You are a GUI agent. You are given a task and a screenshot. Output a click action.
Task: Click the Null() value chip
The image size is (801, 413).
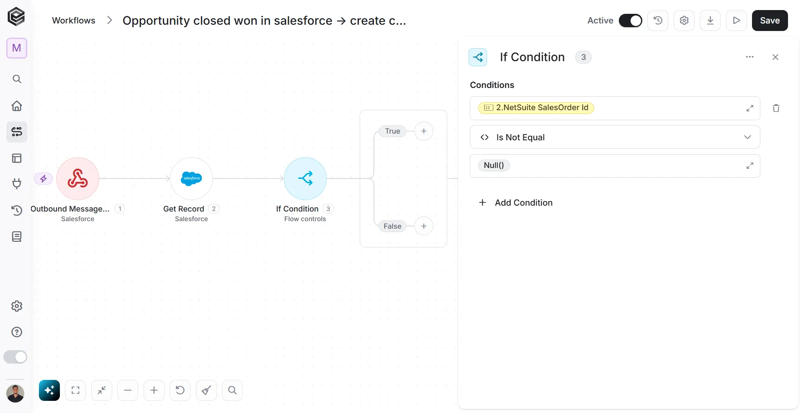[494, 165]
